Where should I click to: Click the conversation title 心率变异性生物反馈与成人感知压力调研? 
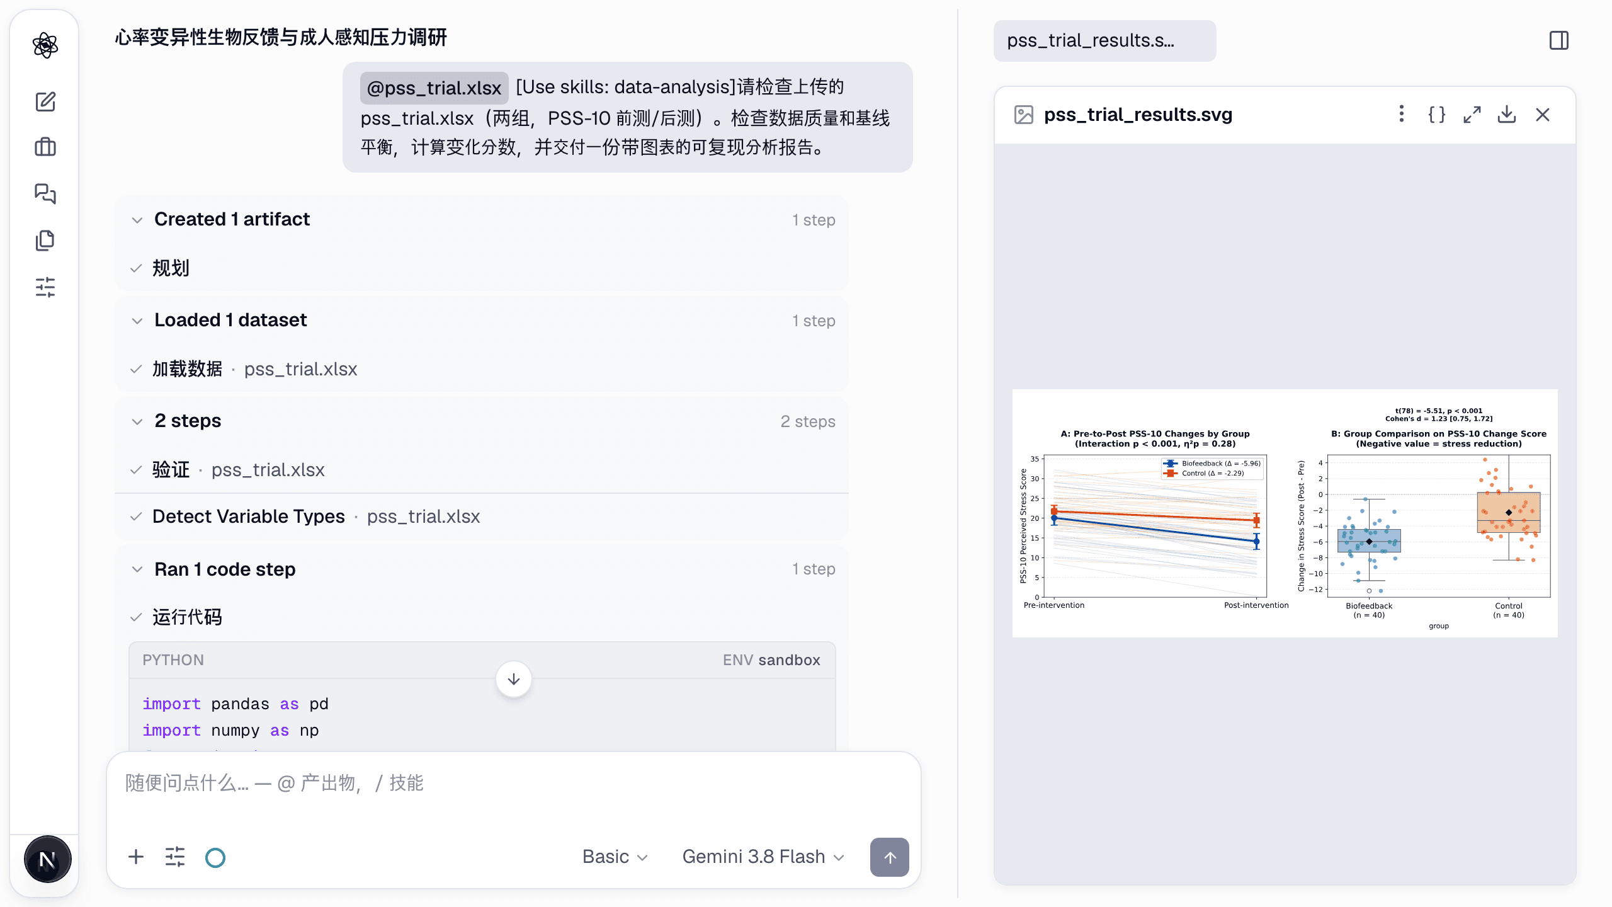tap(281, 37)
